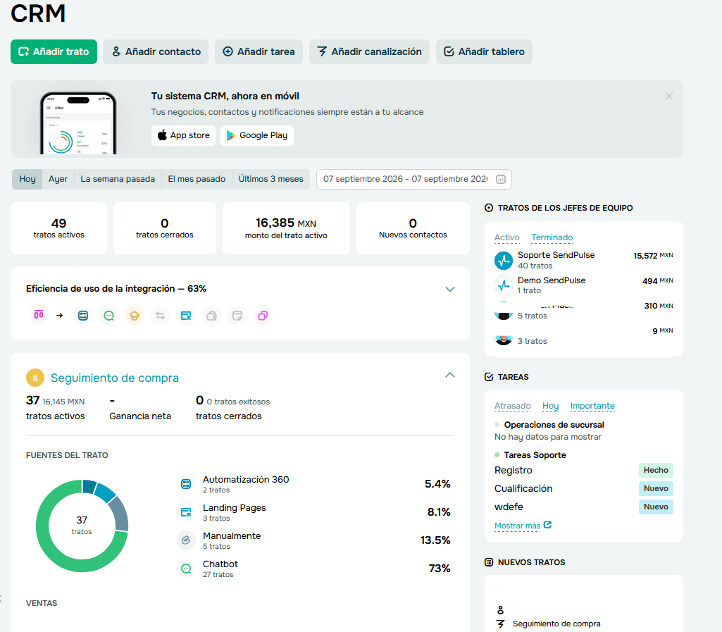
Task: Click the 49 tratos activos card
Action: coord(59,228)
